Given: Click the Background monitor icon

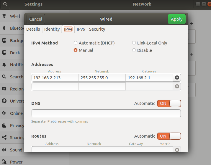Looking at the screenshot, I should (x=4, y=40).
